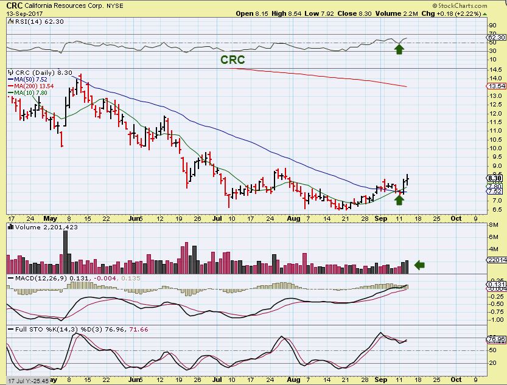Click the Low 7.92 value
507x385 pixels.
click(x=320, y=13)
